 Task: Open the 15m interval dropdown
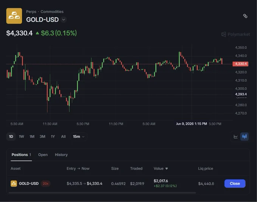pyautogui.click(x=79, y=137)
